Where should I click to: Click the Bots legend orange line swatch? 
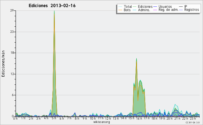pyautogui.click(x=120, y=10)
